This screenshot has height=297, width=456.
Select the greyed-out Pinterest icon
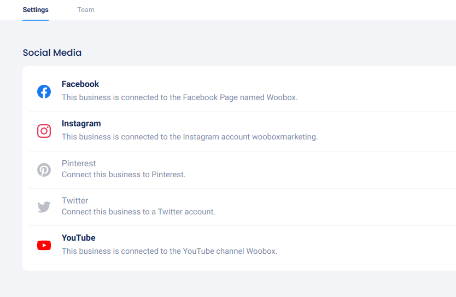tap(44, 170)
